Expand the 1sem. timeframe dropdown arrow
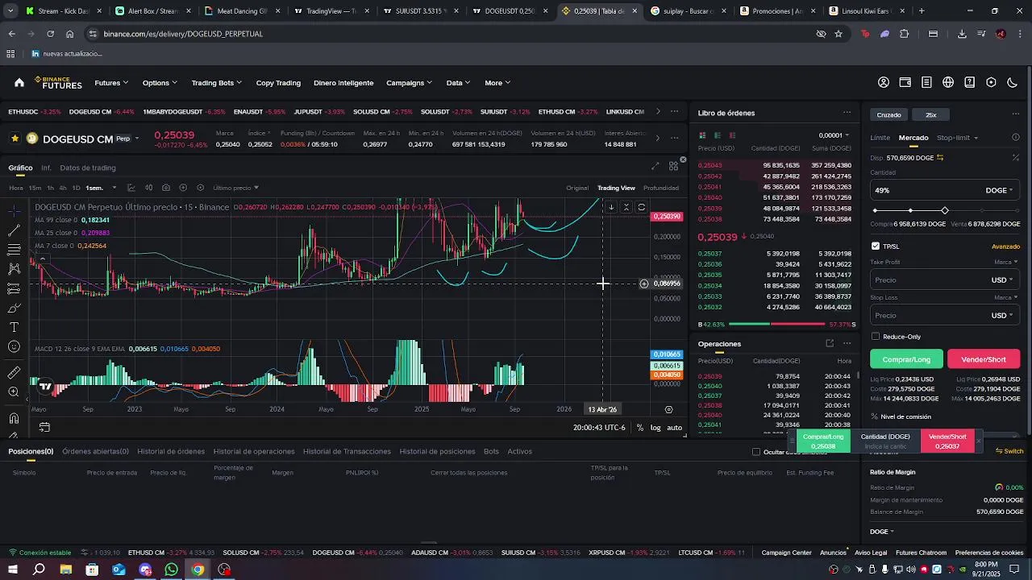 (x=114, y=188)
